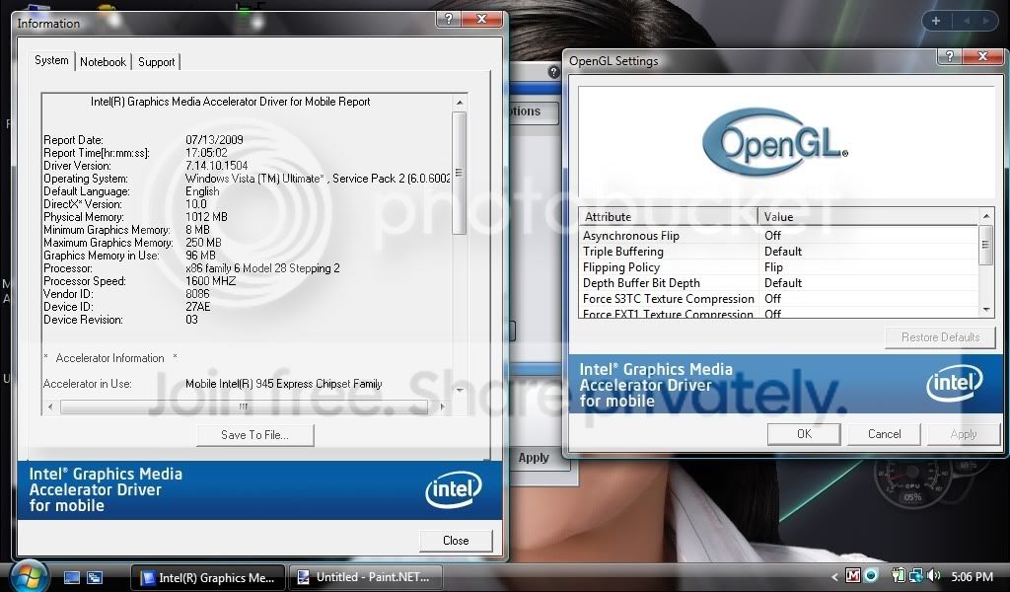
Task: Open Off value for Force S3TC Texture Compression
Action: (772, 299)
